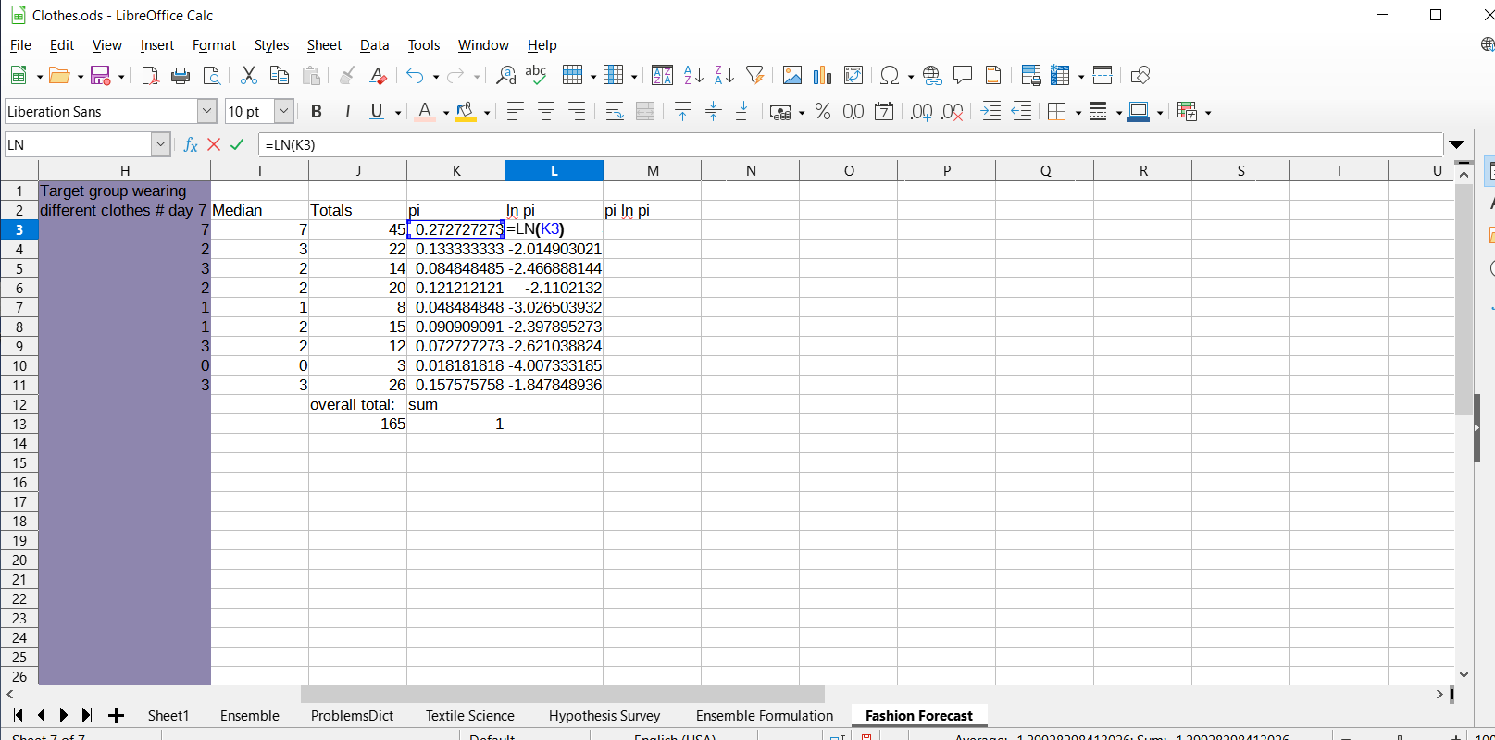Viewport: 1495px width, 740px height.
Task: Show the draw functions toolbar
Action: [1140, 76]
